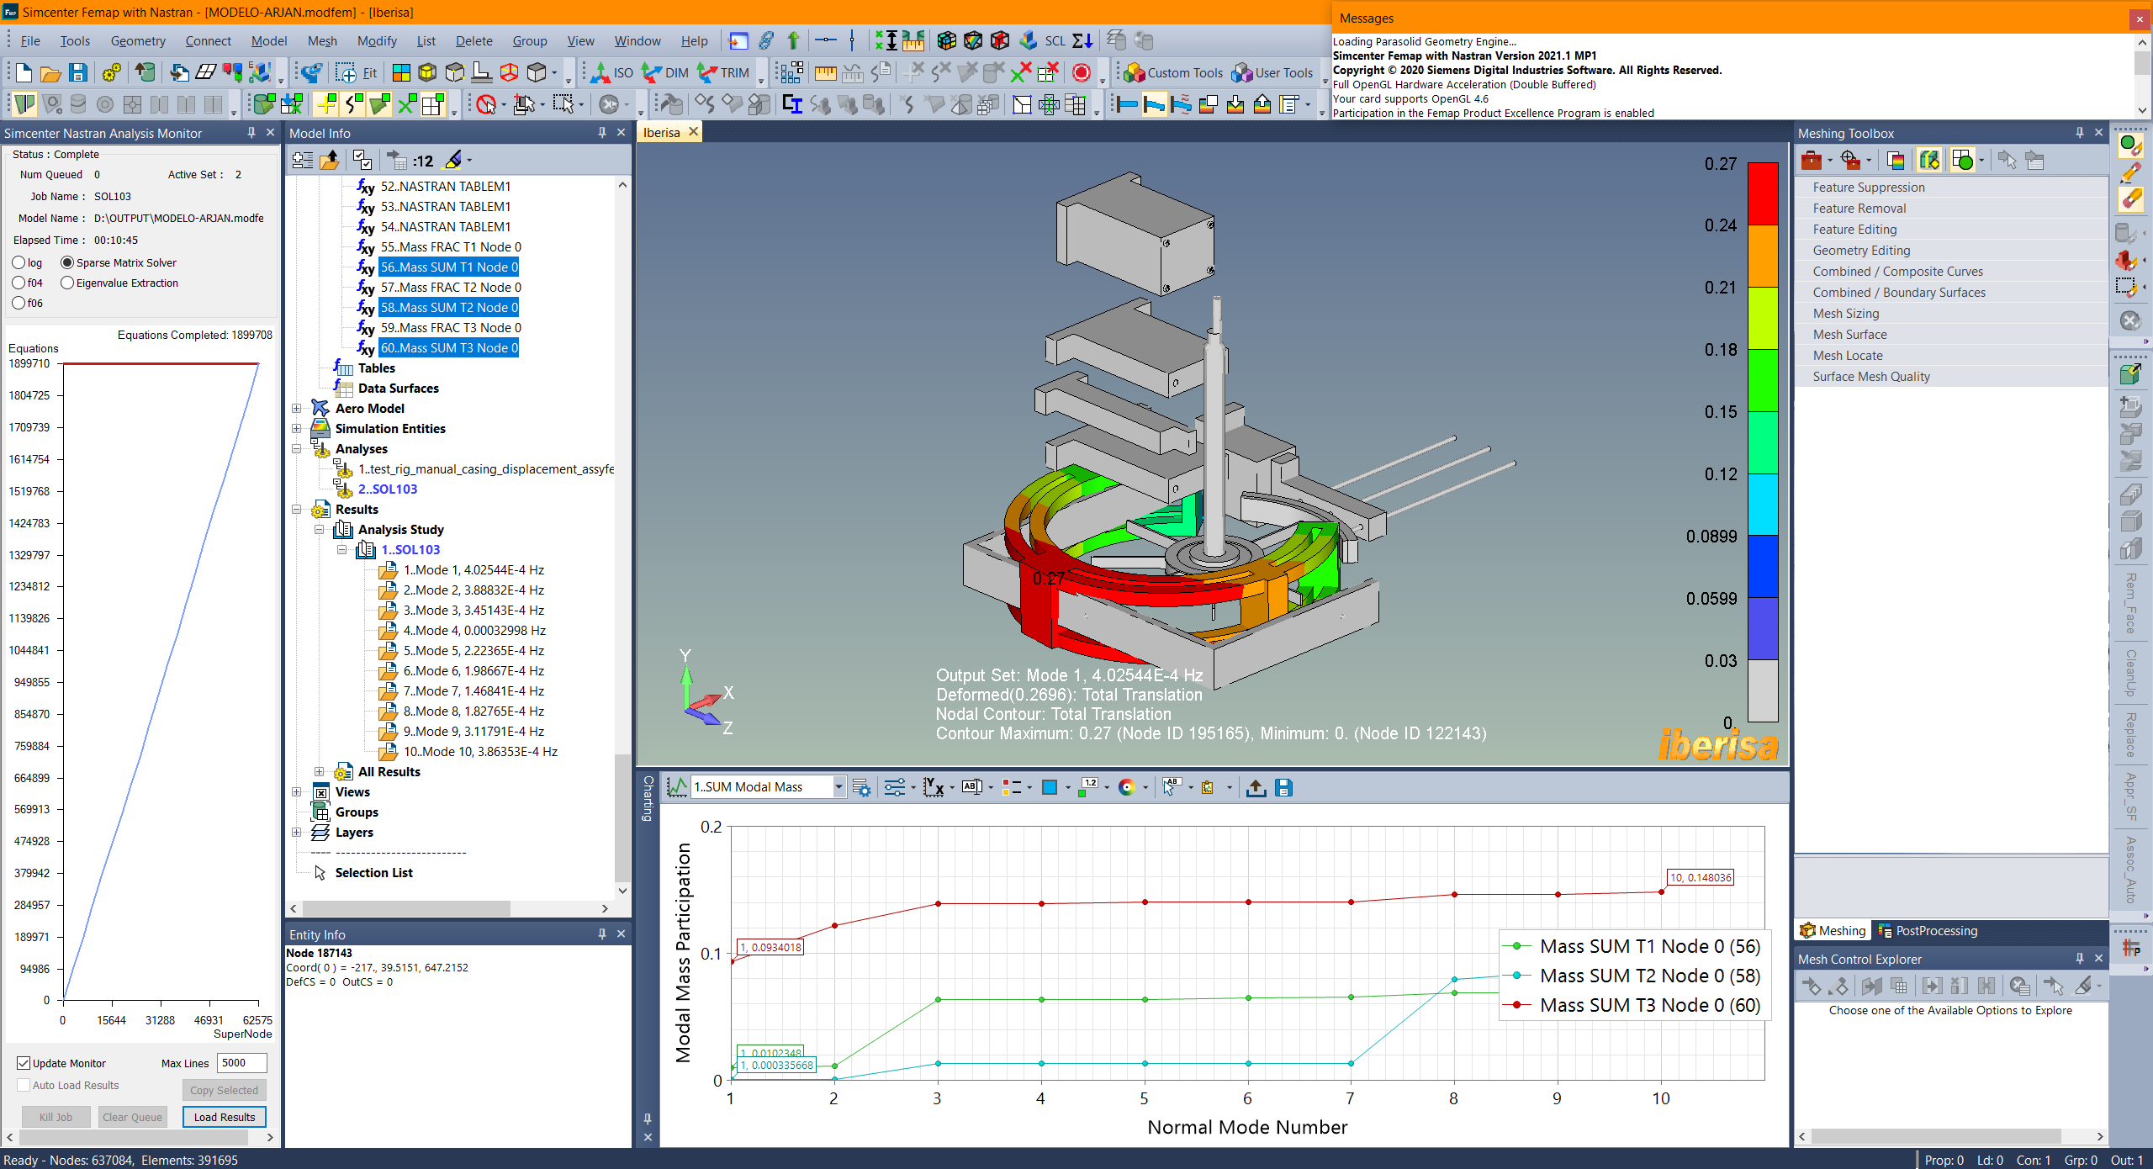The width and height of the screenshot is (2153, 1169).
Task: Click the Sigma summation toolbar icon
Action: click(x=1083, y=40)
